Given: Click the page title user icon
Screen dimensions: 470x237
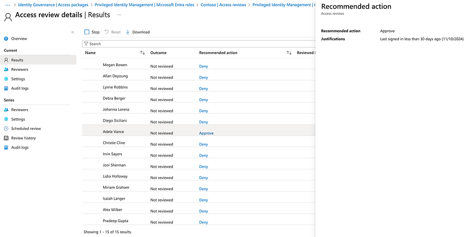Looking at the screenshot, I should tap(8, 17).
